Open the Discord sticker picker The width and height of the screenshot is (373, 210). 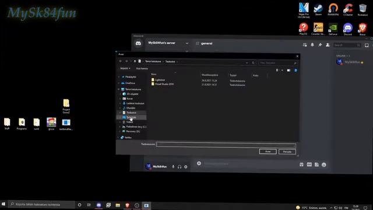click(316, 164)
